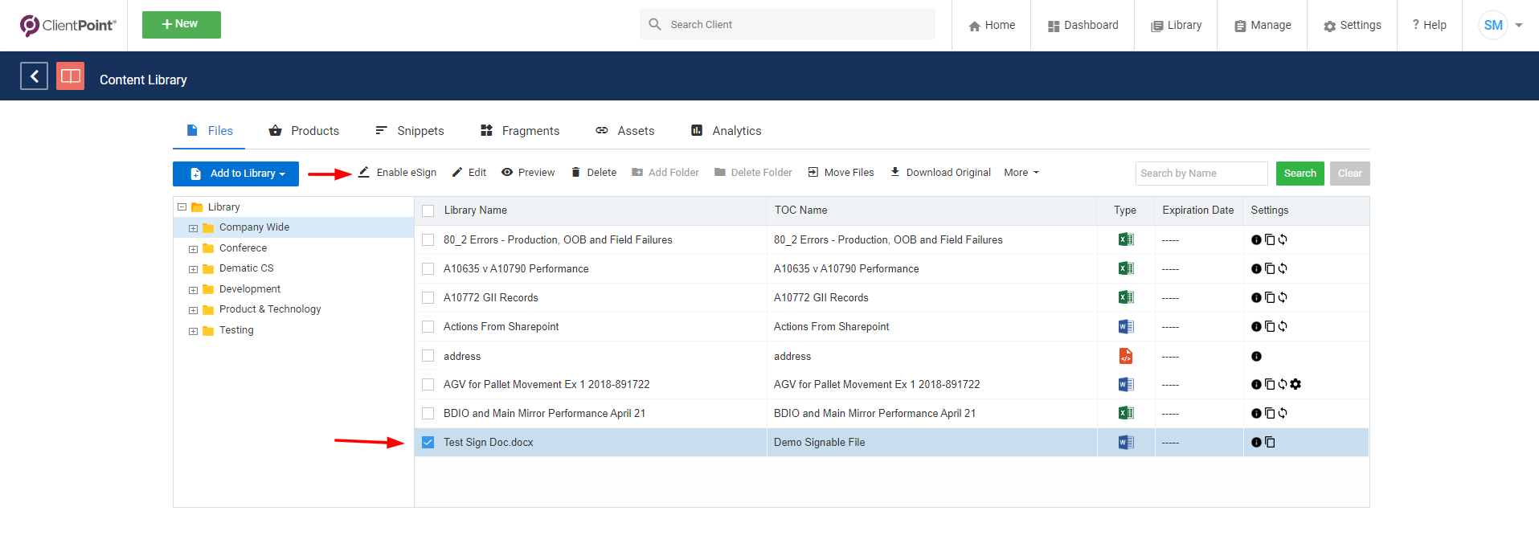This screenshot has height=556, width=1539.
Task: Open the SM user account dropdown
Action: [x=1501, y=25]
